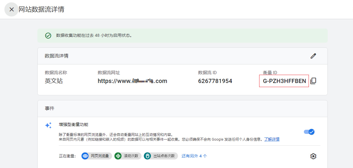
Task: Select the 滚动次数 scrolls chip
Action: [x=128, y=156]
